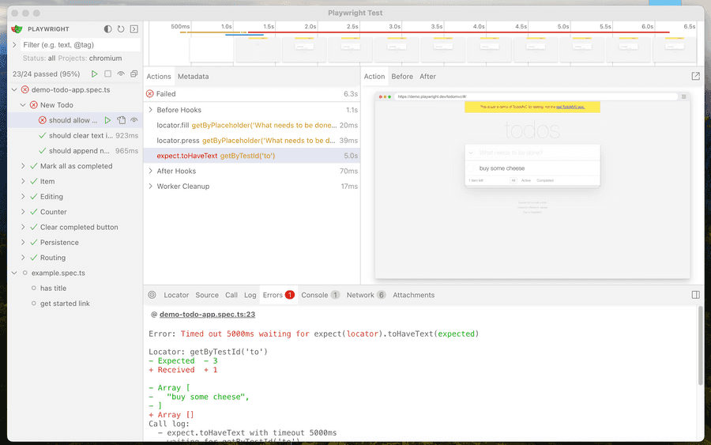Select 'should append n...' test row
This screenshot has width=711, height=445.
75,151
